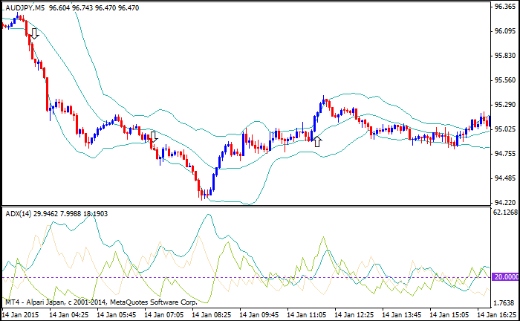Select the 94.220 price scale label
This screenshot has height=321, width=520.
(x=504, y=203)
